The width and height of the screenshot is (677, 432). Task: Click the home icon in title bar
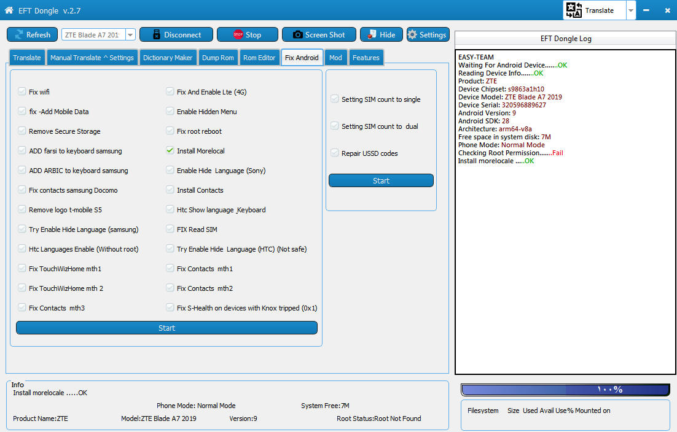(x=9, y=10)
